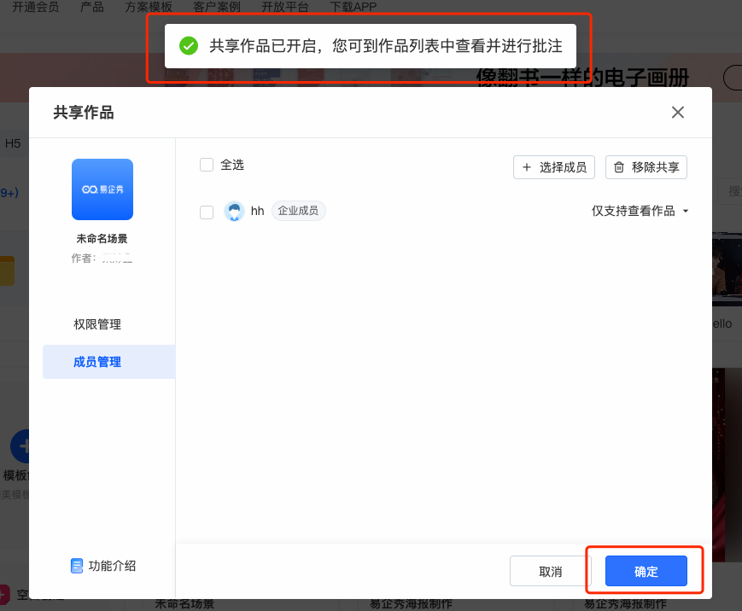Viewport: 742px width, 611px height.
Task: Select the 成员管理 tab
Action: coord(97,362)
